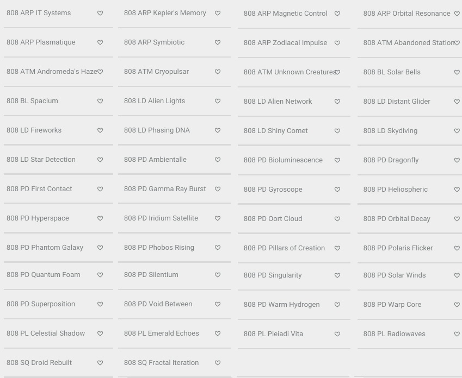
Task: Open 808 PD Pillars of Creation preset
Action: [x=284, y=248]
